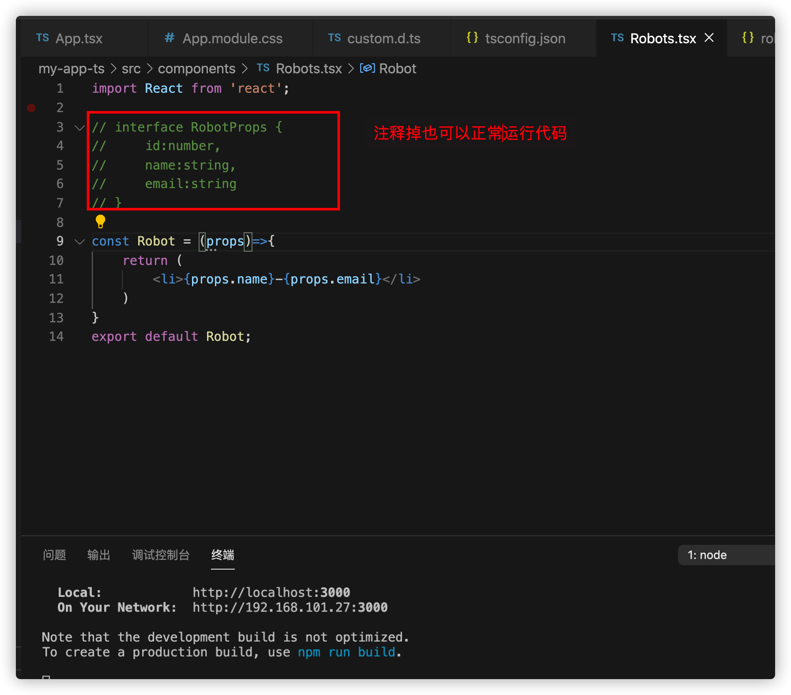Open the 问题 (Problems) panel tab
The width and height of the screenshot is (791, 695).
click(55, 555)
